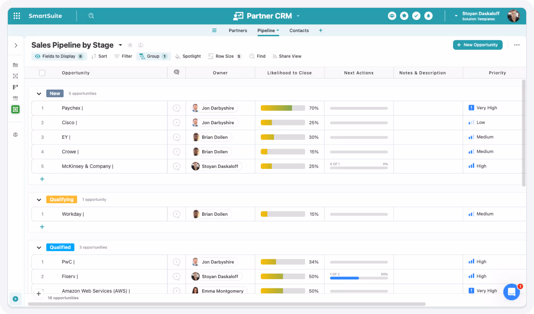Click the Qualified stage label
534x314 pixels.
coord(60,247)
